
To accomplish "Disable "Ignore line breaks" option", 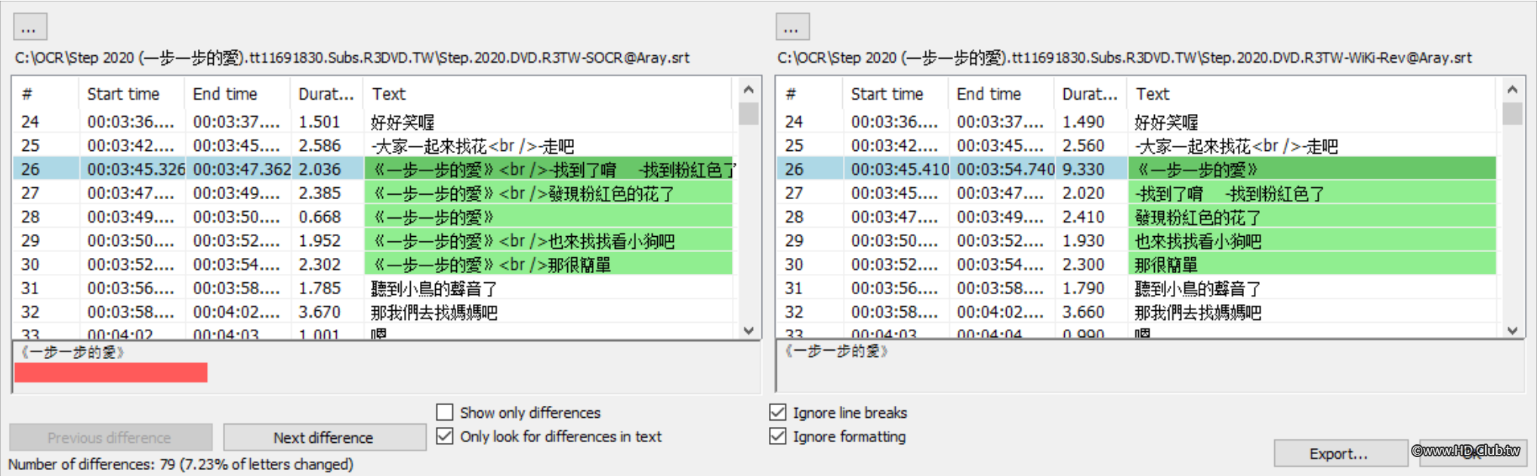I will 777,413.
